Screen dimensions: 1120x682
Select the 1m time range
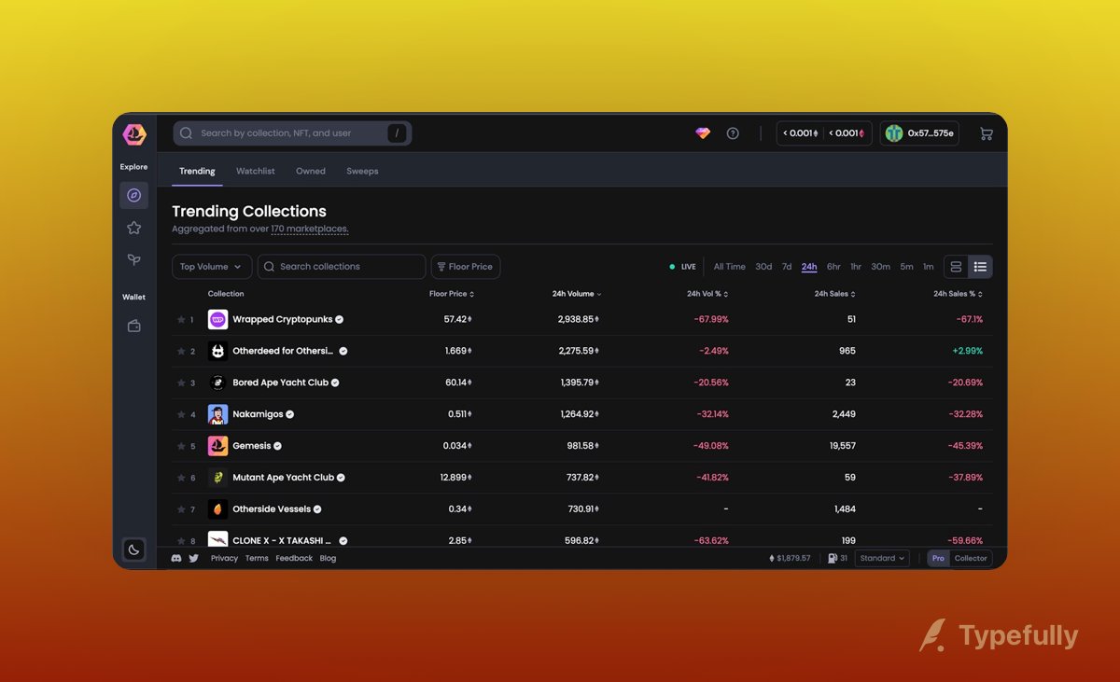(x=928, y=267)
